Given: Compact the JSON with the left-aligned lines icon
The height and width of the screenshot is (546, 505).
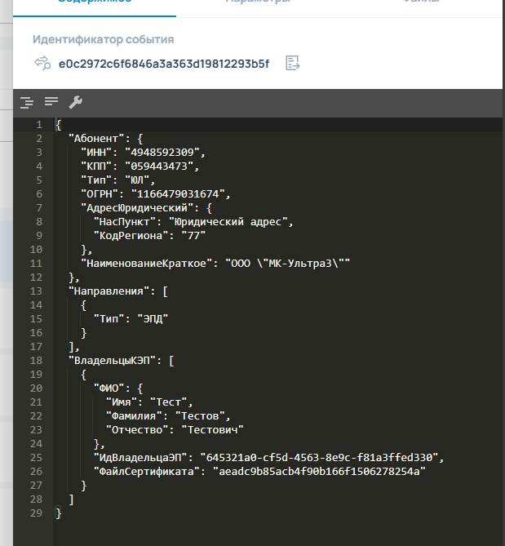Looking at the screenshot, I should coord(51,101).
